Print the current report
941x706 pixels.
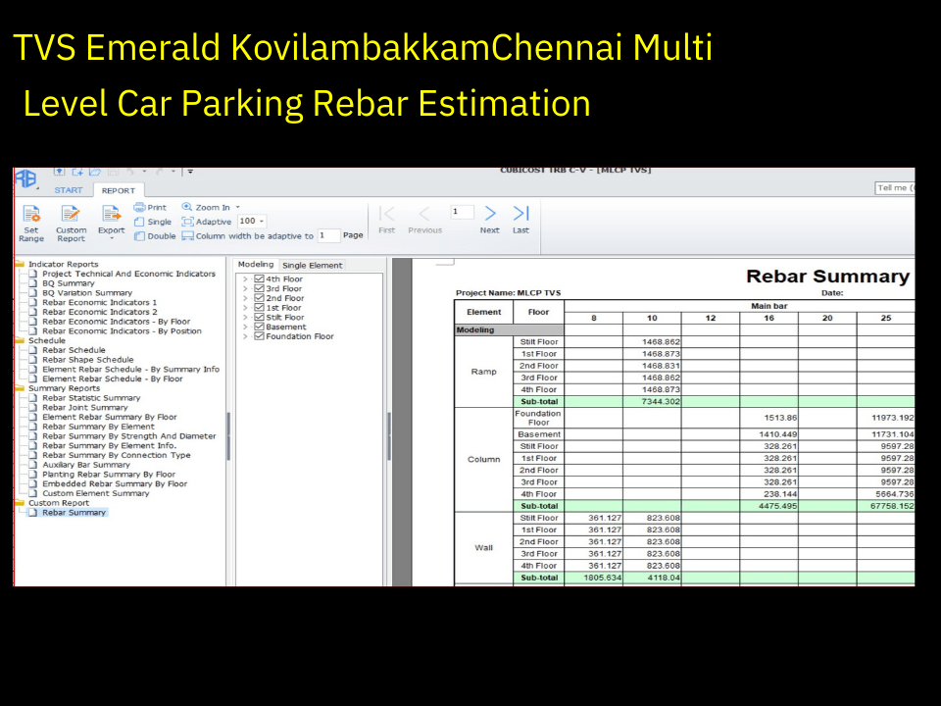[x=150, y=207]
